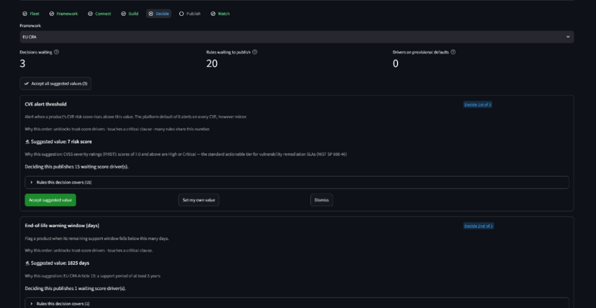This screenshot has height=308, width=596.
Task: Click Deciding this publishes 15 waiting score driver(s)
Action: tap(76, 167)
